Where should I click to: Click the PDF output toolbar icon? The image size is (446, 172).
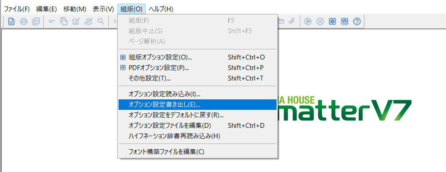tap(36, 21)
